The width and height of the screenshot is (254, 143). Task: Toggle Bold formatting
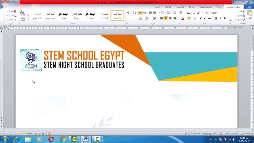coord(225,18)
